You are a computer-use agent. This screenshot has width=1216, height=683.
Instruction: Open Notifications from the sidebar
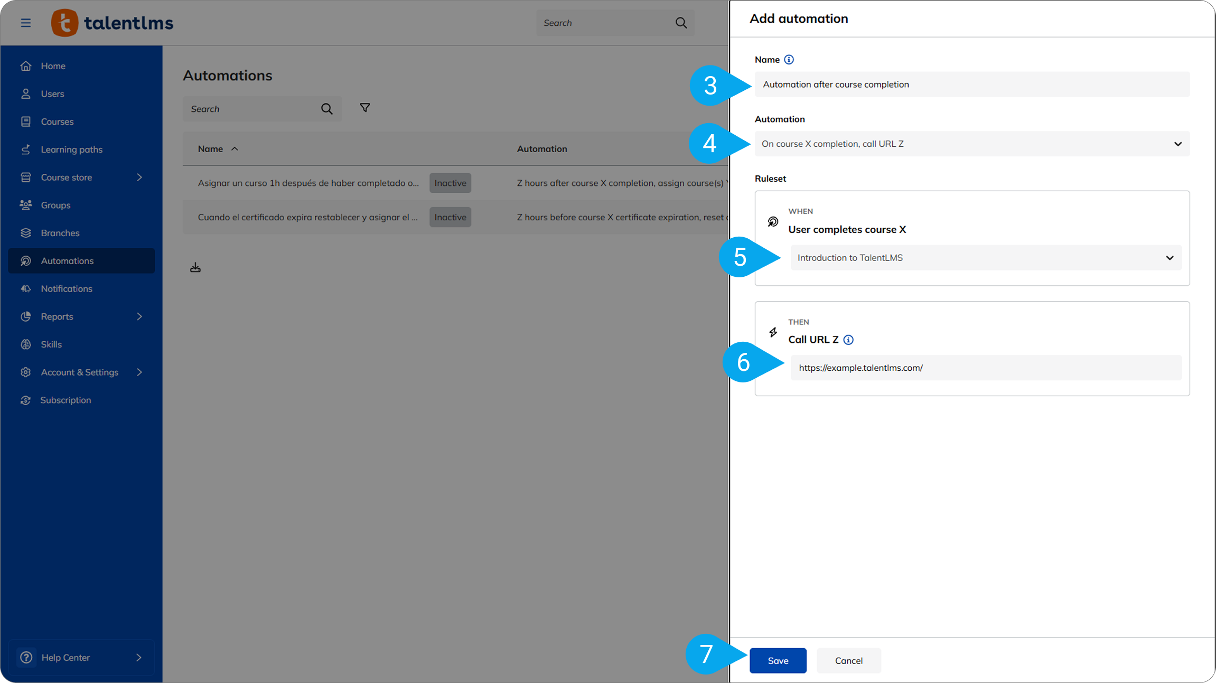[67, 288]
